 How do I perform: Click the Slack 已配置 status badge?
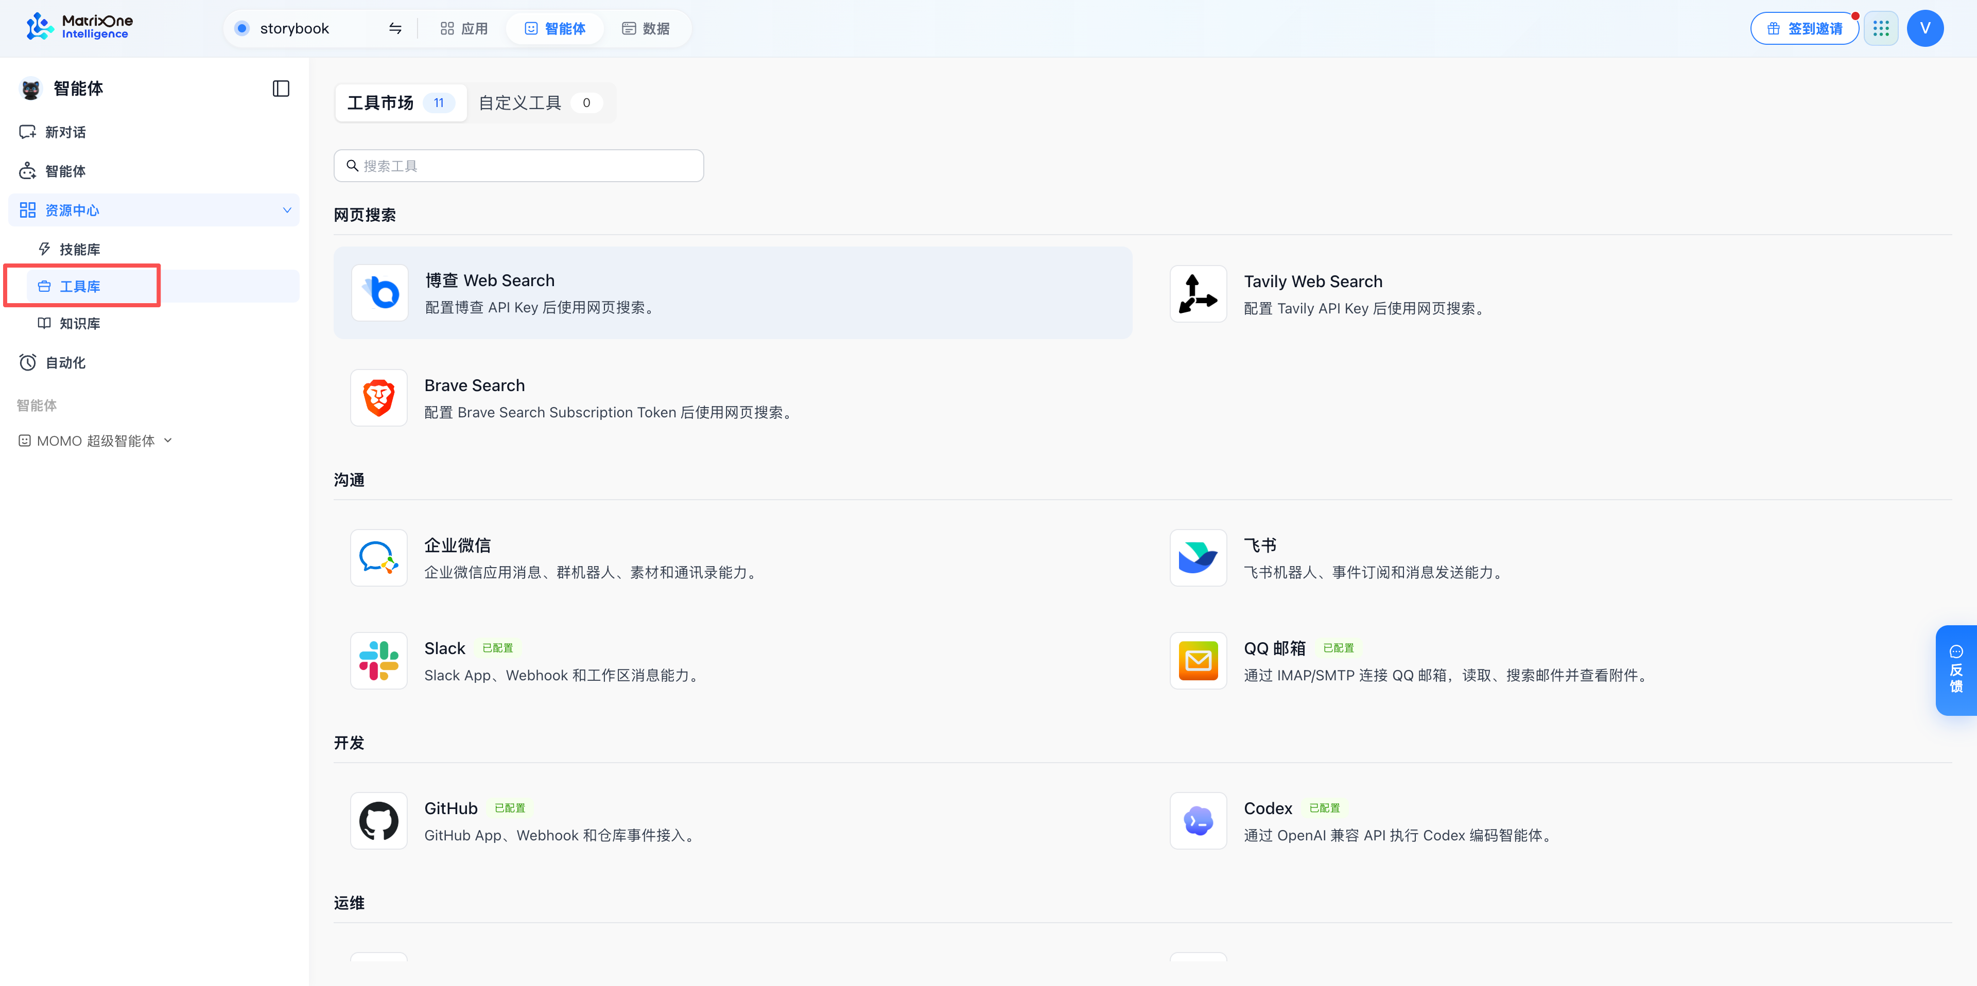click(497, 648)
